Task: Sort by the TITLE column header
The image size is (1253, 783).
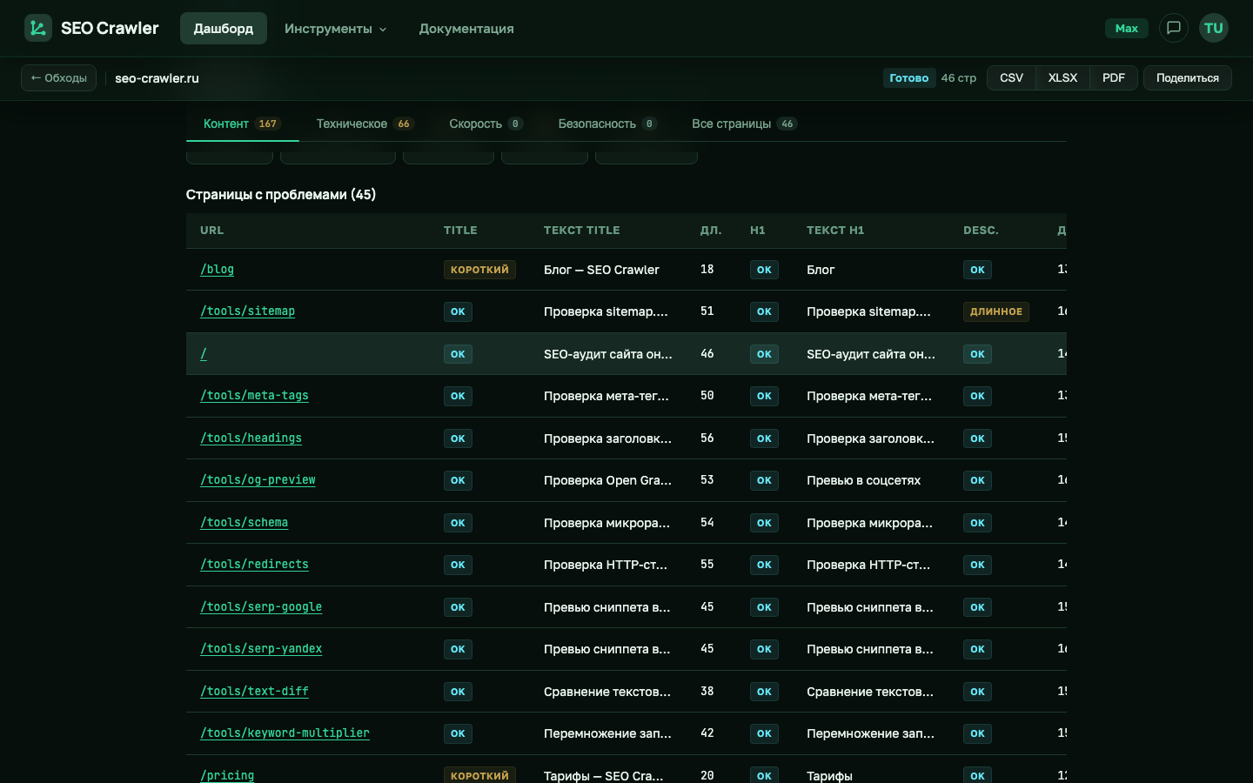Action: pos(460,231)
